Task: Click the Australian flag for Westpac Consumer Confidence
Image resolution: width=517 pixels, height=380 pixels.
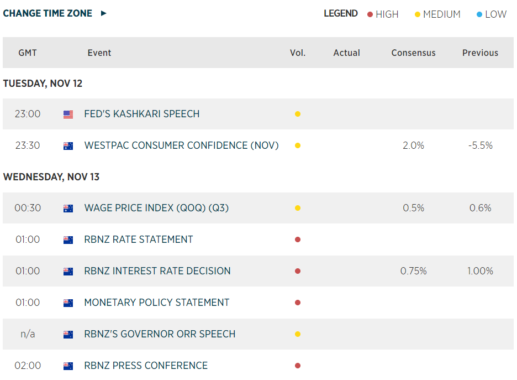Action: coord(68,146)
